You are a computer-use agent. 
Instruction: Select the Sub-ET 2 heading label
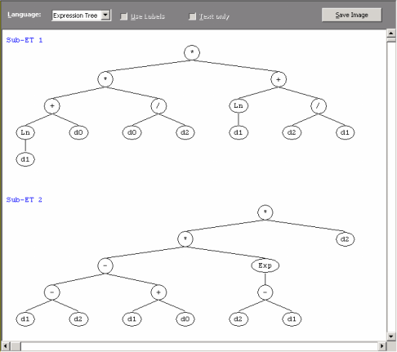point(25,199)
